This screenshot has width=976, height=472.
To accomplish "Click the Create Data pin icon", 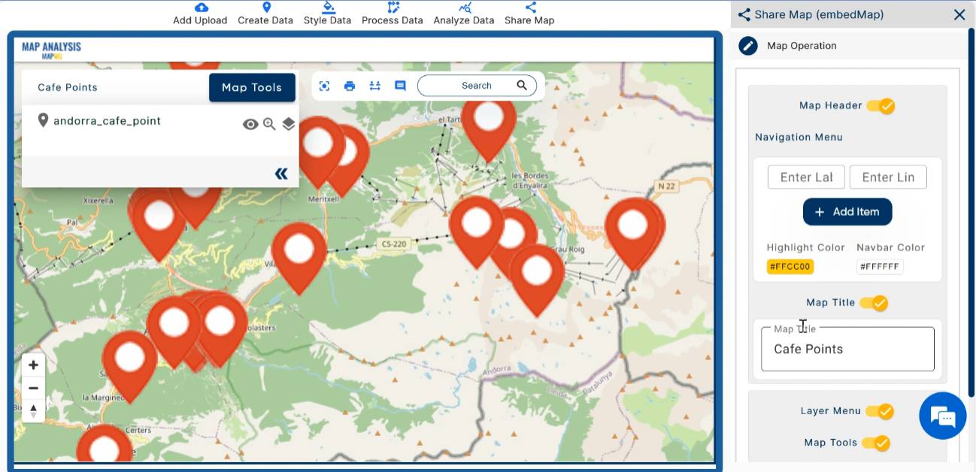I will 266,8.
